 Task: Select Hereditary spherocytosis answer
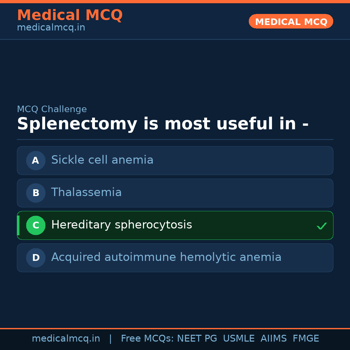(x=122, y=225)
